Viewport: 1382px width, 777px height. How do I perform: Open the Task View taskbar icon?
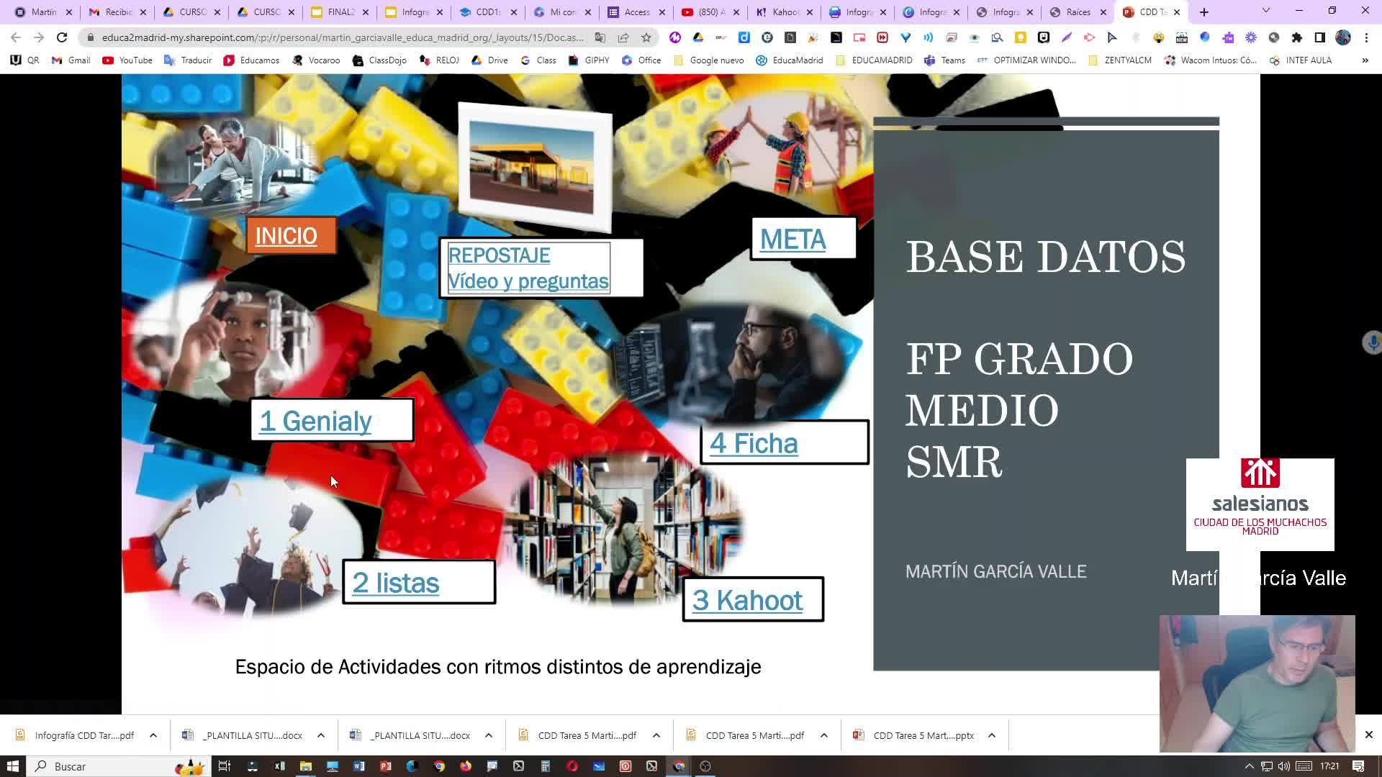click(x=225, y=766)
